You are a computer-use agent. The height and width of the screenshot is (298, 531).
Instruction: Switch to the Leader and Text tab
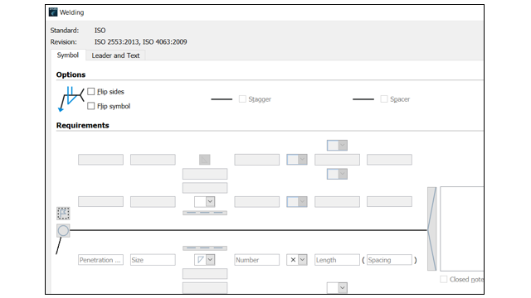click(x=115, y=55)
